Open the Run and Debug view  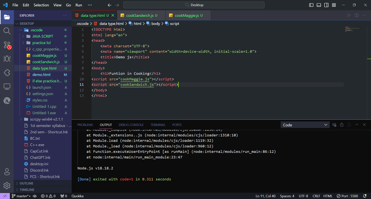[7, 59]
